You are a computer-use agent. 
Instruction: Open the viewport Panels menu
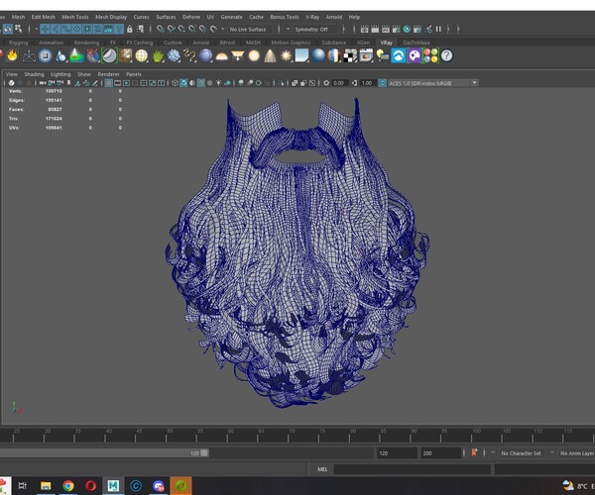134,74
